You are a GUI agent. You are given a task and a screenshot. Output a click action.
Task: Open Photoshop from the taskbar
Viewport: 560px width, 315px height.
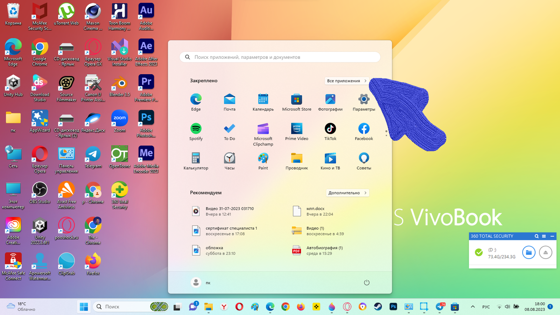pyautogui.click(x=393, y=307)
